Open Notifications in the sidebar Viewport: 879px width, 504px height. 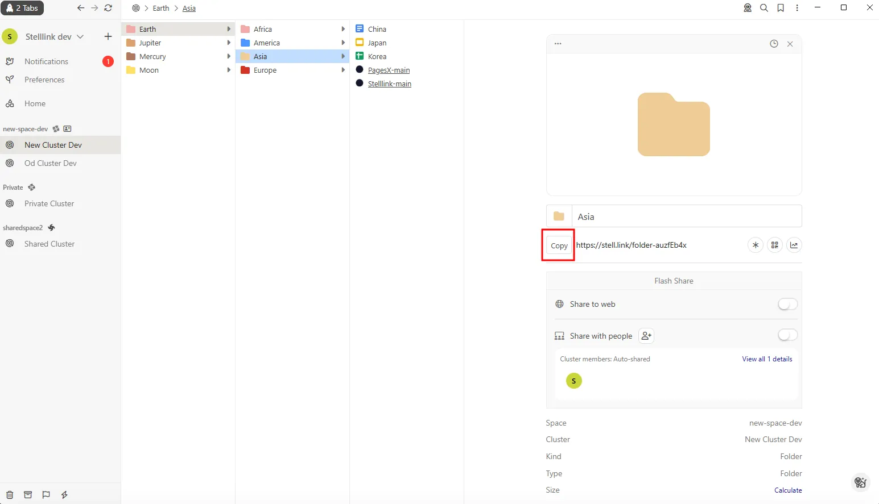(x=46, y=61)
